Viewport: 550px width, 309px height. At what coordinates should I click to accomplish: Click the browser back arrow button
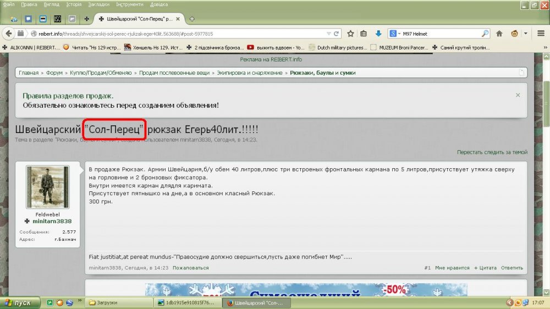[x=9, y=33]
